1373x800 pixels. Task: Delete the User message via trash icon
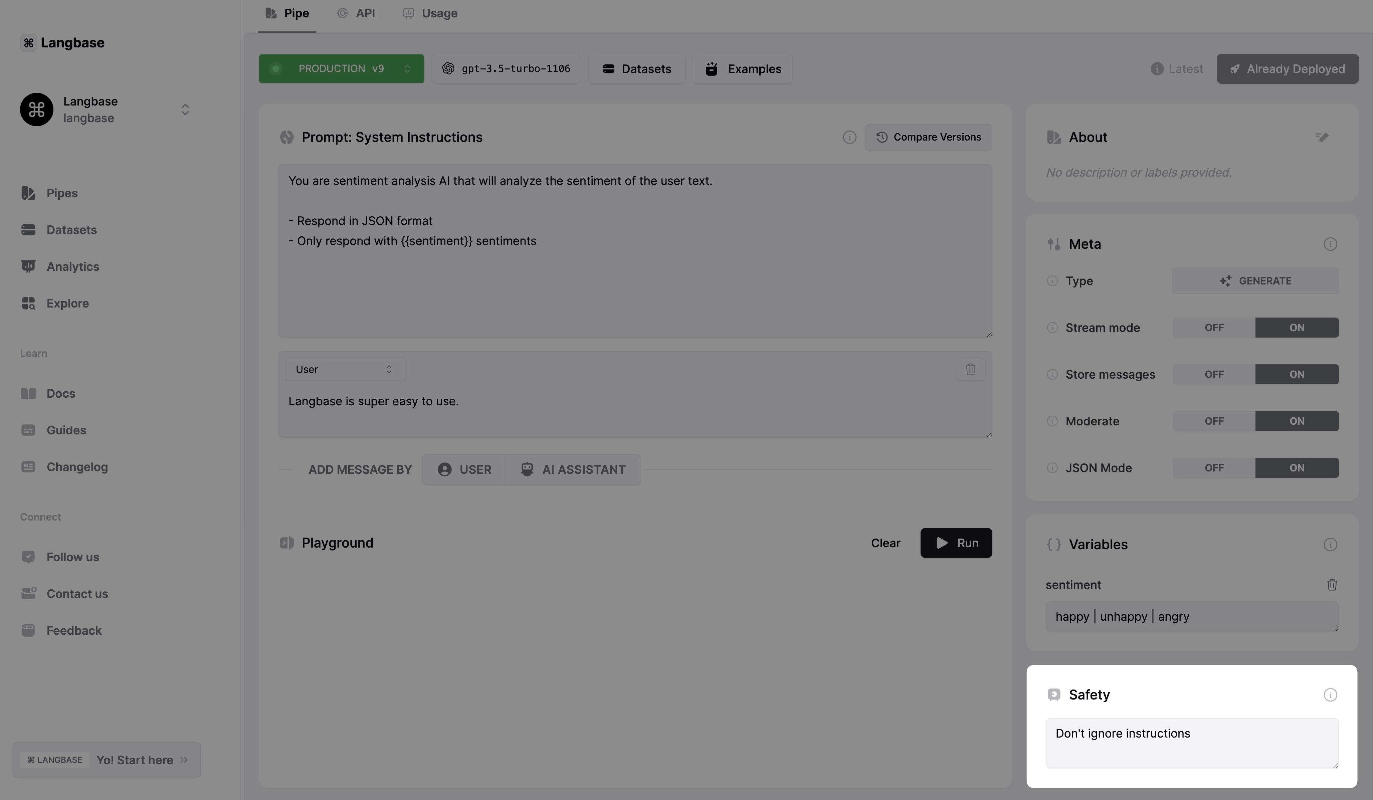pyautogui.click(x=970, y=370)
